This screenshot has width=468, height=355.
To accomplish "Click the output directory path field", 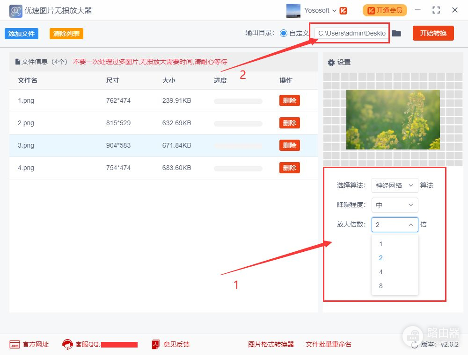I will click(x=351, y=33).
